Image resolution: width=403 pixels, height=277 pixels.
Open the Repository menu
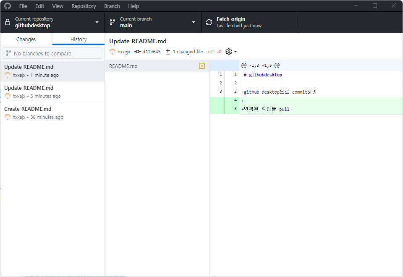tap(84, 6)
